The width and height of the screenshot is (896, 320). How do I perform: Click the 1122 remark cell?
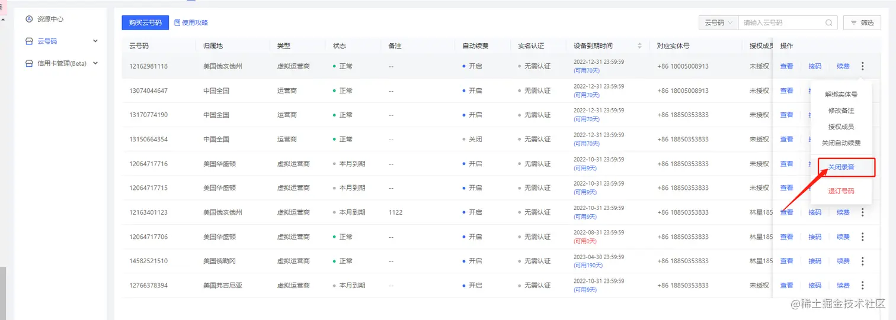coord(395,212)
